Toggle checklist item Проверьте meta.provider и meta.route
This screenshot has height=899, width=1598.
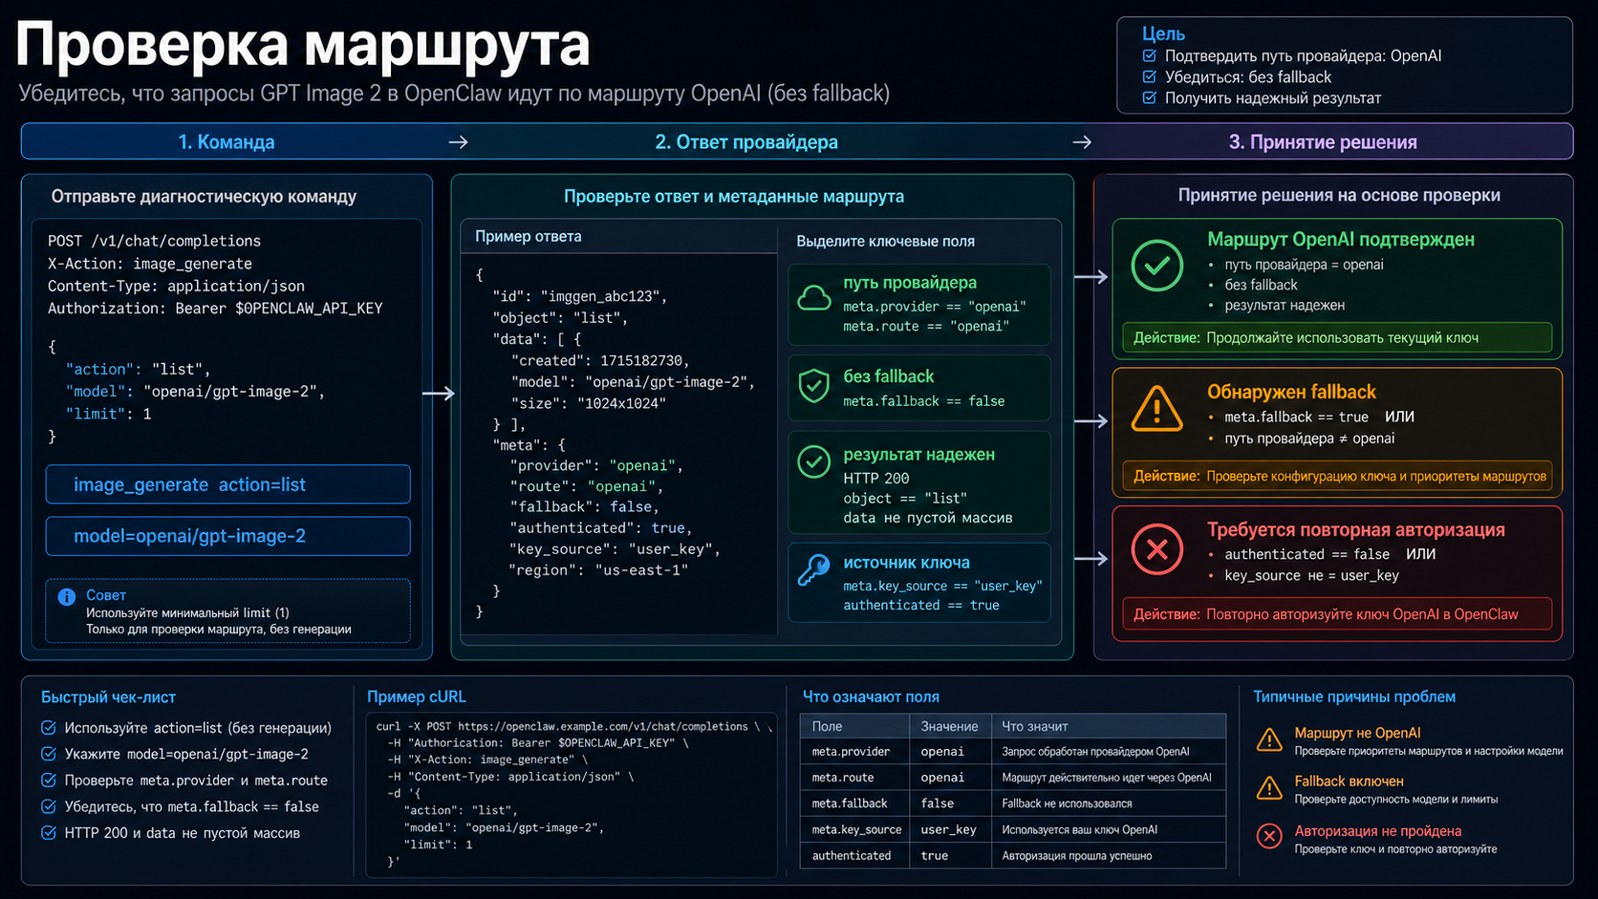click(49, 781)
